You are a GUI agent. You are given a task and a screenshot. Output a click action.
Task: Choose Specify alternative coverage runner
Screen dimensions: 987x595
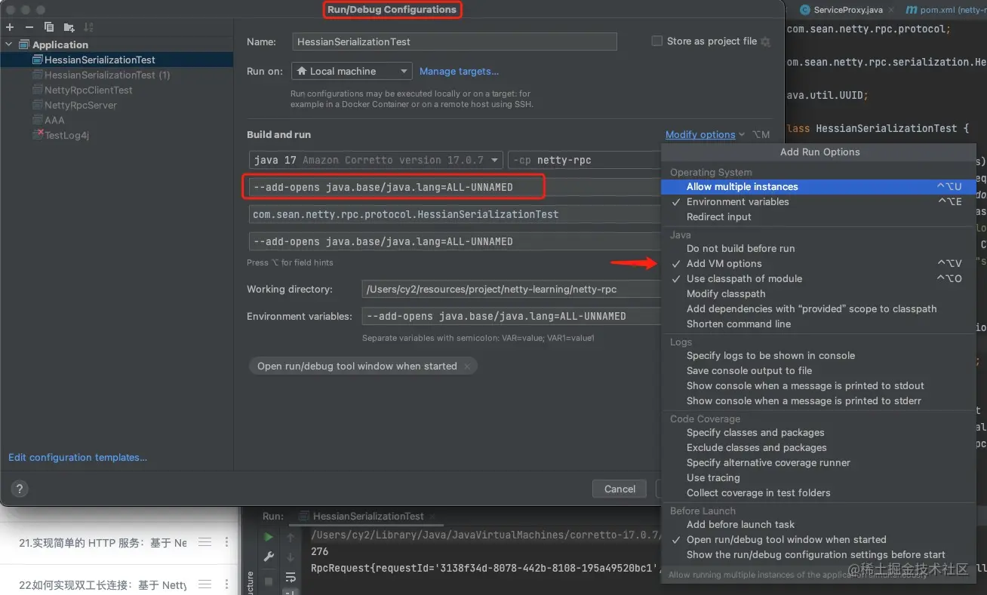point(818,462)
